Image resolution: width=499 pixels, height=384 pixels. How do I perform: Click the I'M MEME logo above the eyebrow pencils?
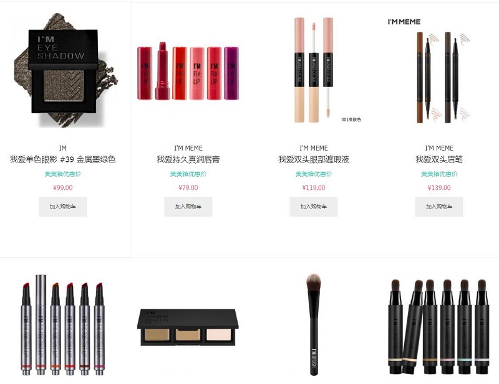[404, 22]
